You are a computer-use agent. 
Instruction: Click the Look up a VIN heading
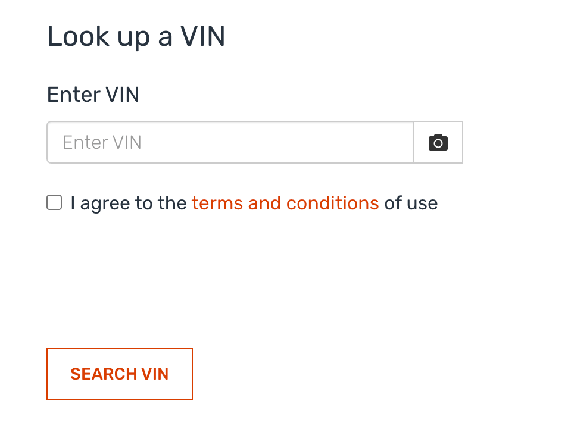coord(136,36)
